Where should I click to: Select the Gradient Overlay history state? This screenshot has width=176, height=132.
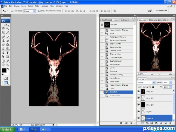[116, 75]
